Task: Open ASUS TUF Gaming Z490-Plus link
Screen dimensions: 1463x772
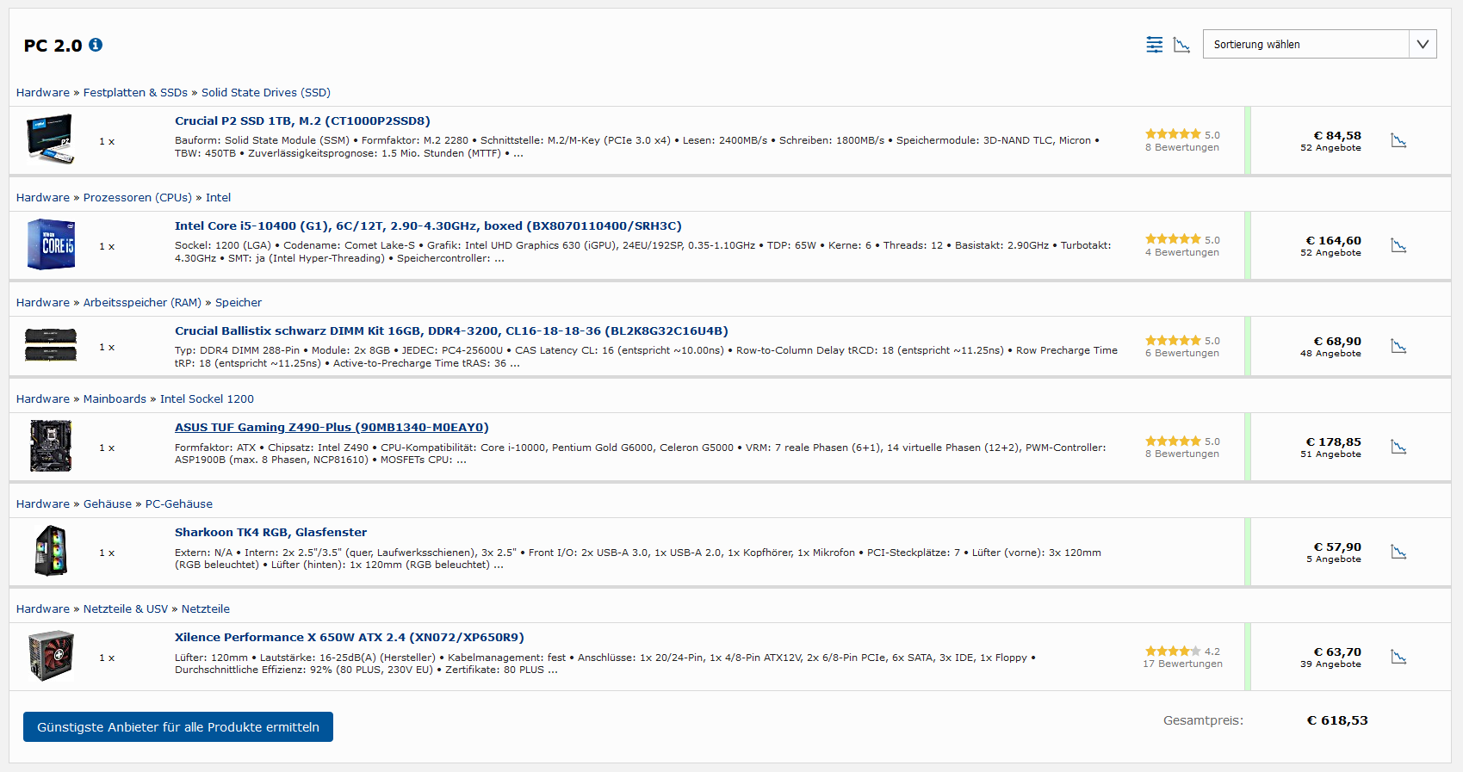Action: click(332, 428)
